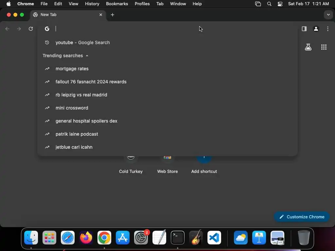This screenshot has height=251, width=335.
Task: Open Terminal from the dock
Action: 178,238
